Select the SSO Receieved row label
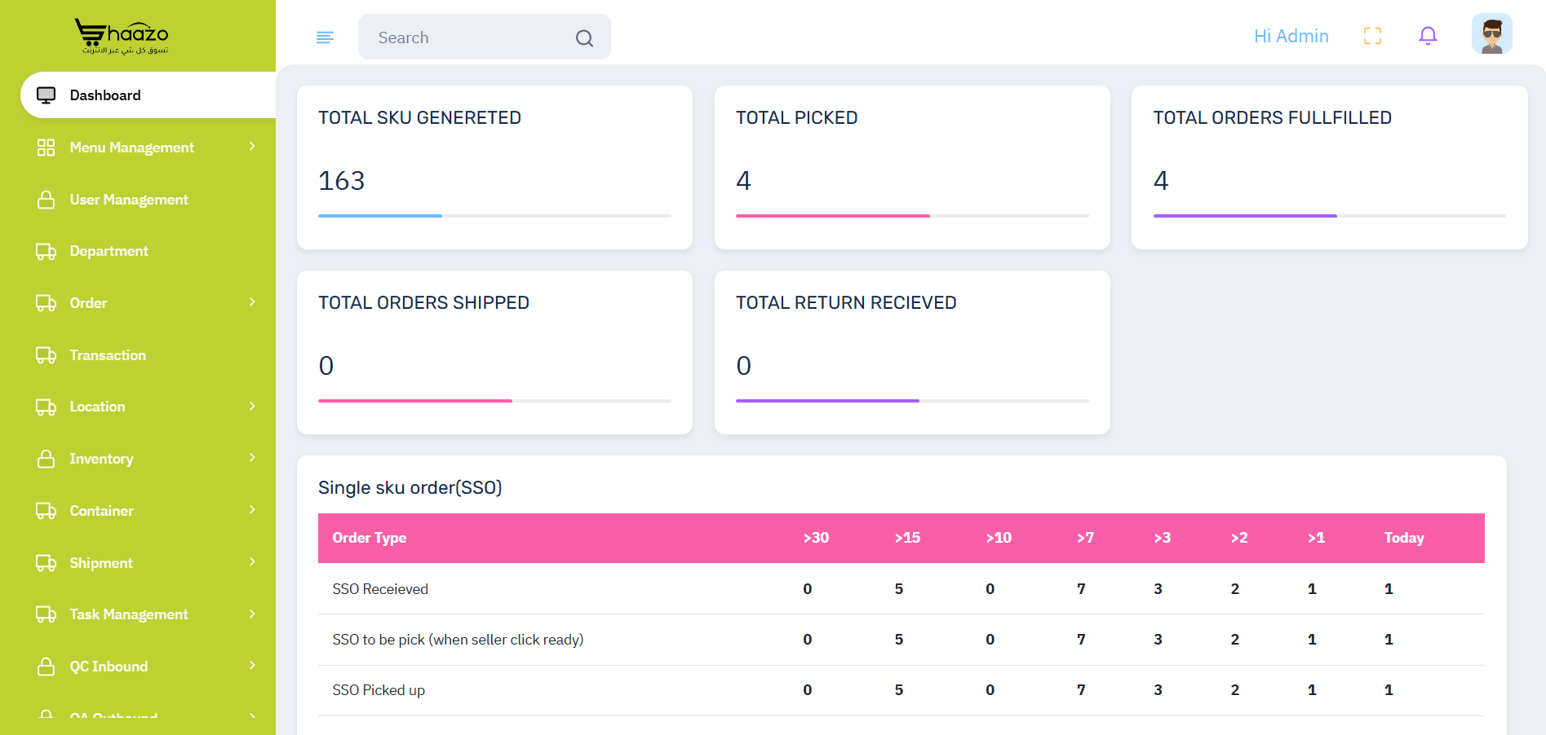 [380, 589]
